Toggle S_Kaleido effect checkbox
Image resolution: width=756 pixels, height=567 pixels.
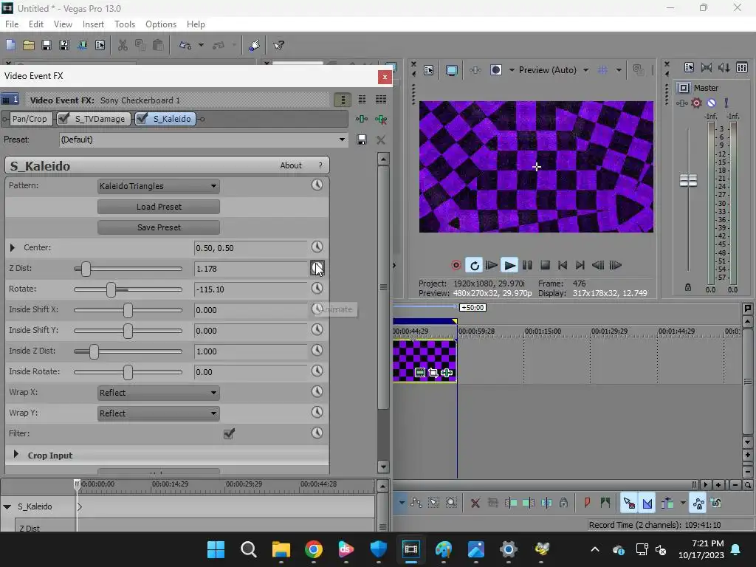pos(142,118)
